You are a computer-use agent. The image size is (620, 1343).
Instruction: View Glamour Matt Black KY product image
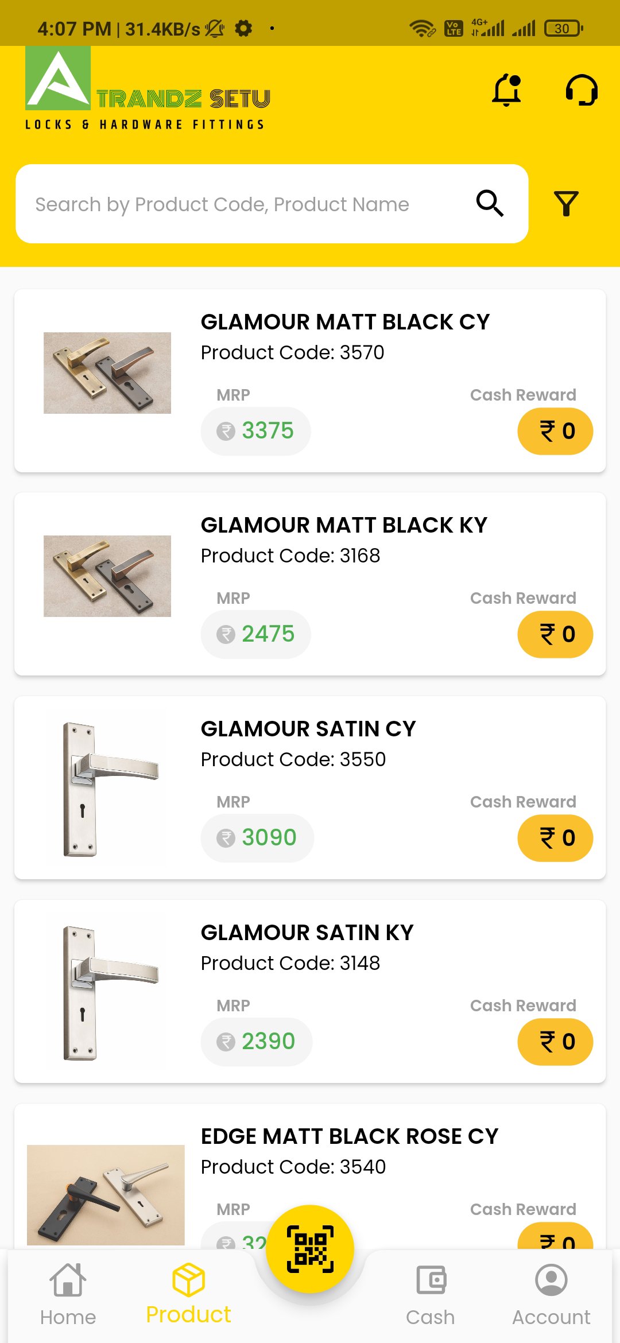(x=107, y=576)
